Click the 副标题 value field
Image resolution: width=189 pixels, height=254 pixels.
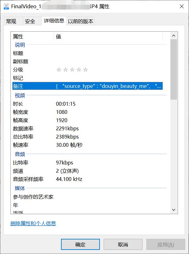(108, 61)
